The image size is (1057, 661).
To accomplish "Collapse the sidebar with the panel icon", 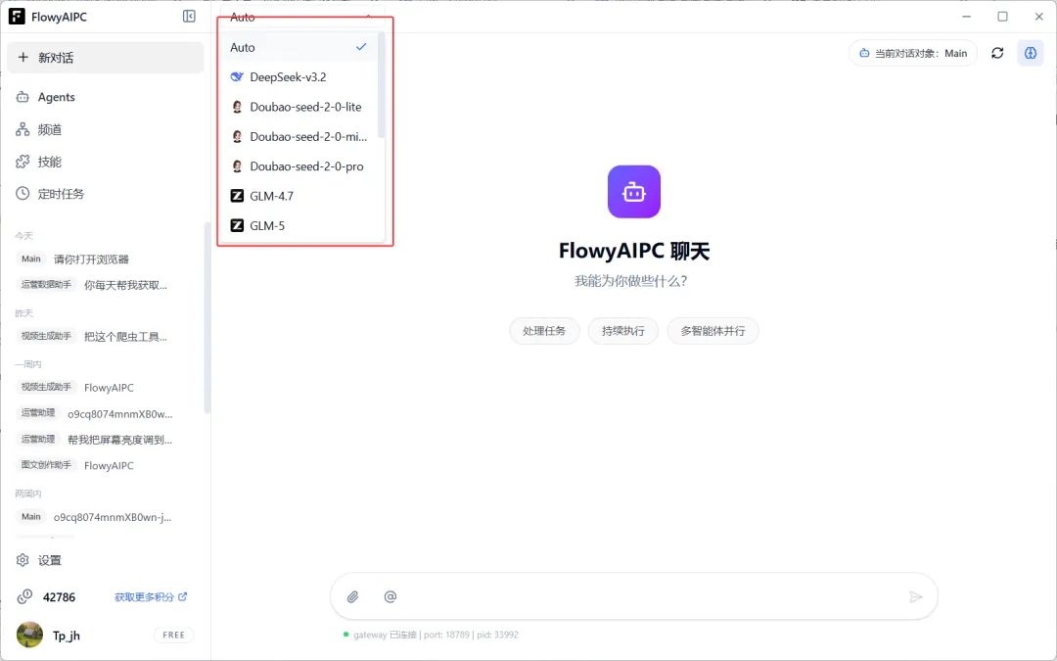I will point(190,17).
